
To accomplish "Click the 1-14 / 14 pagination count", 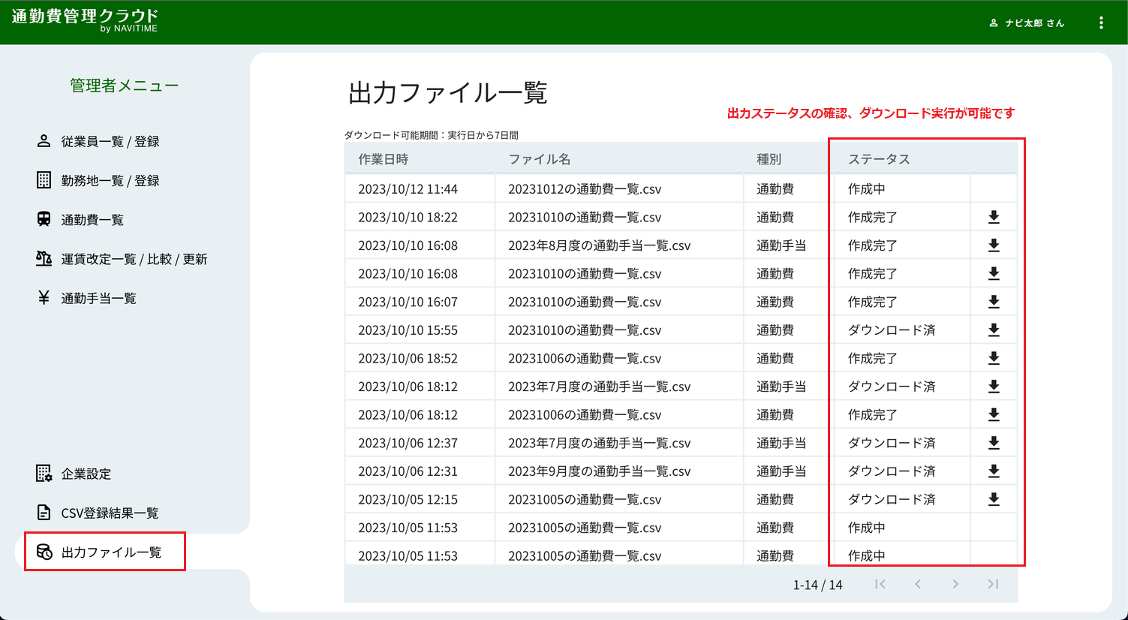I will click(817, 585).
